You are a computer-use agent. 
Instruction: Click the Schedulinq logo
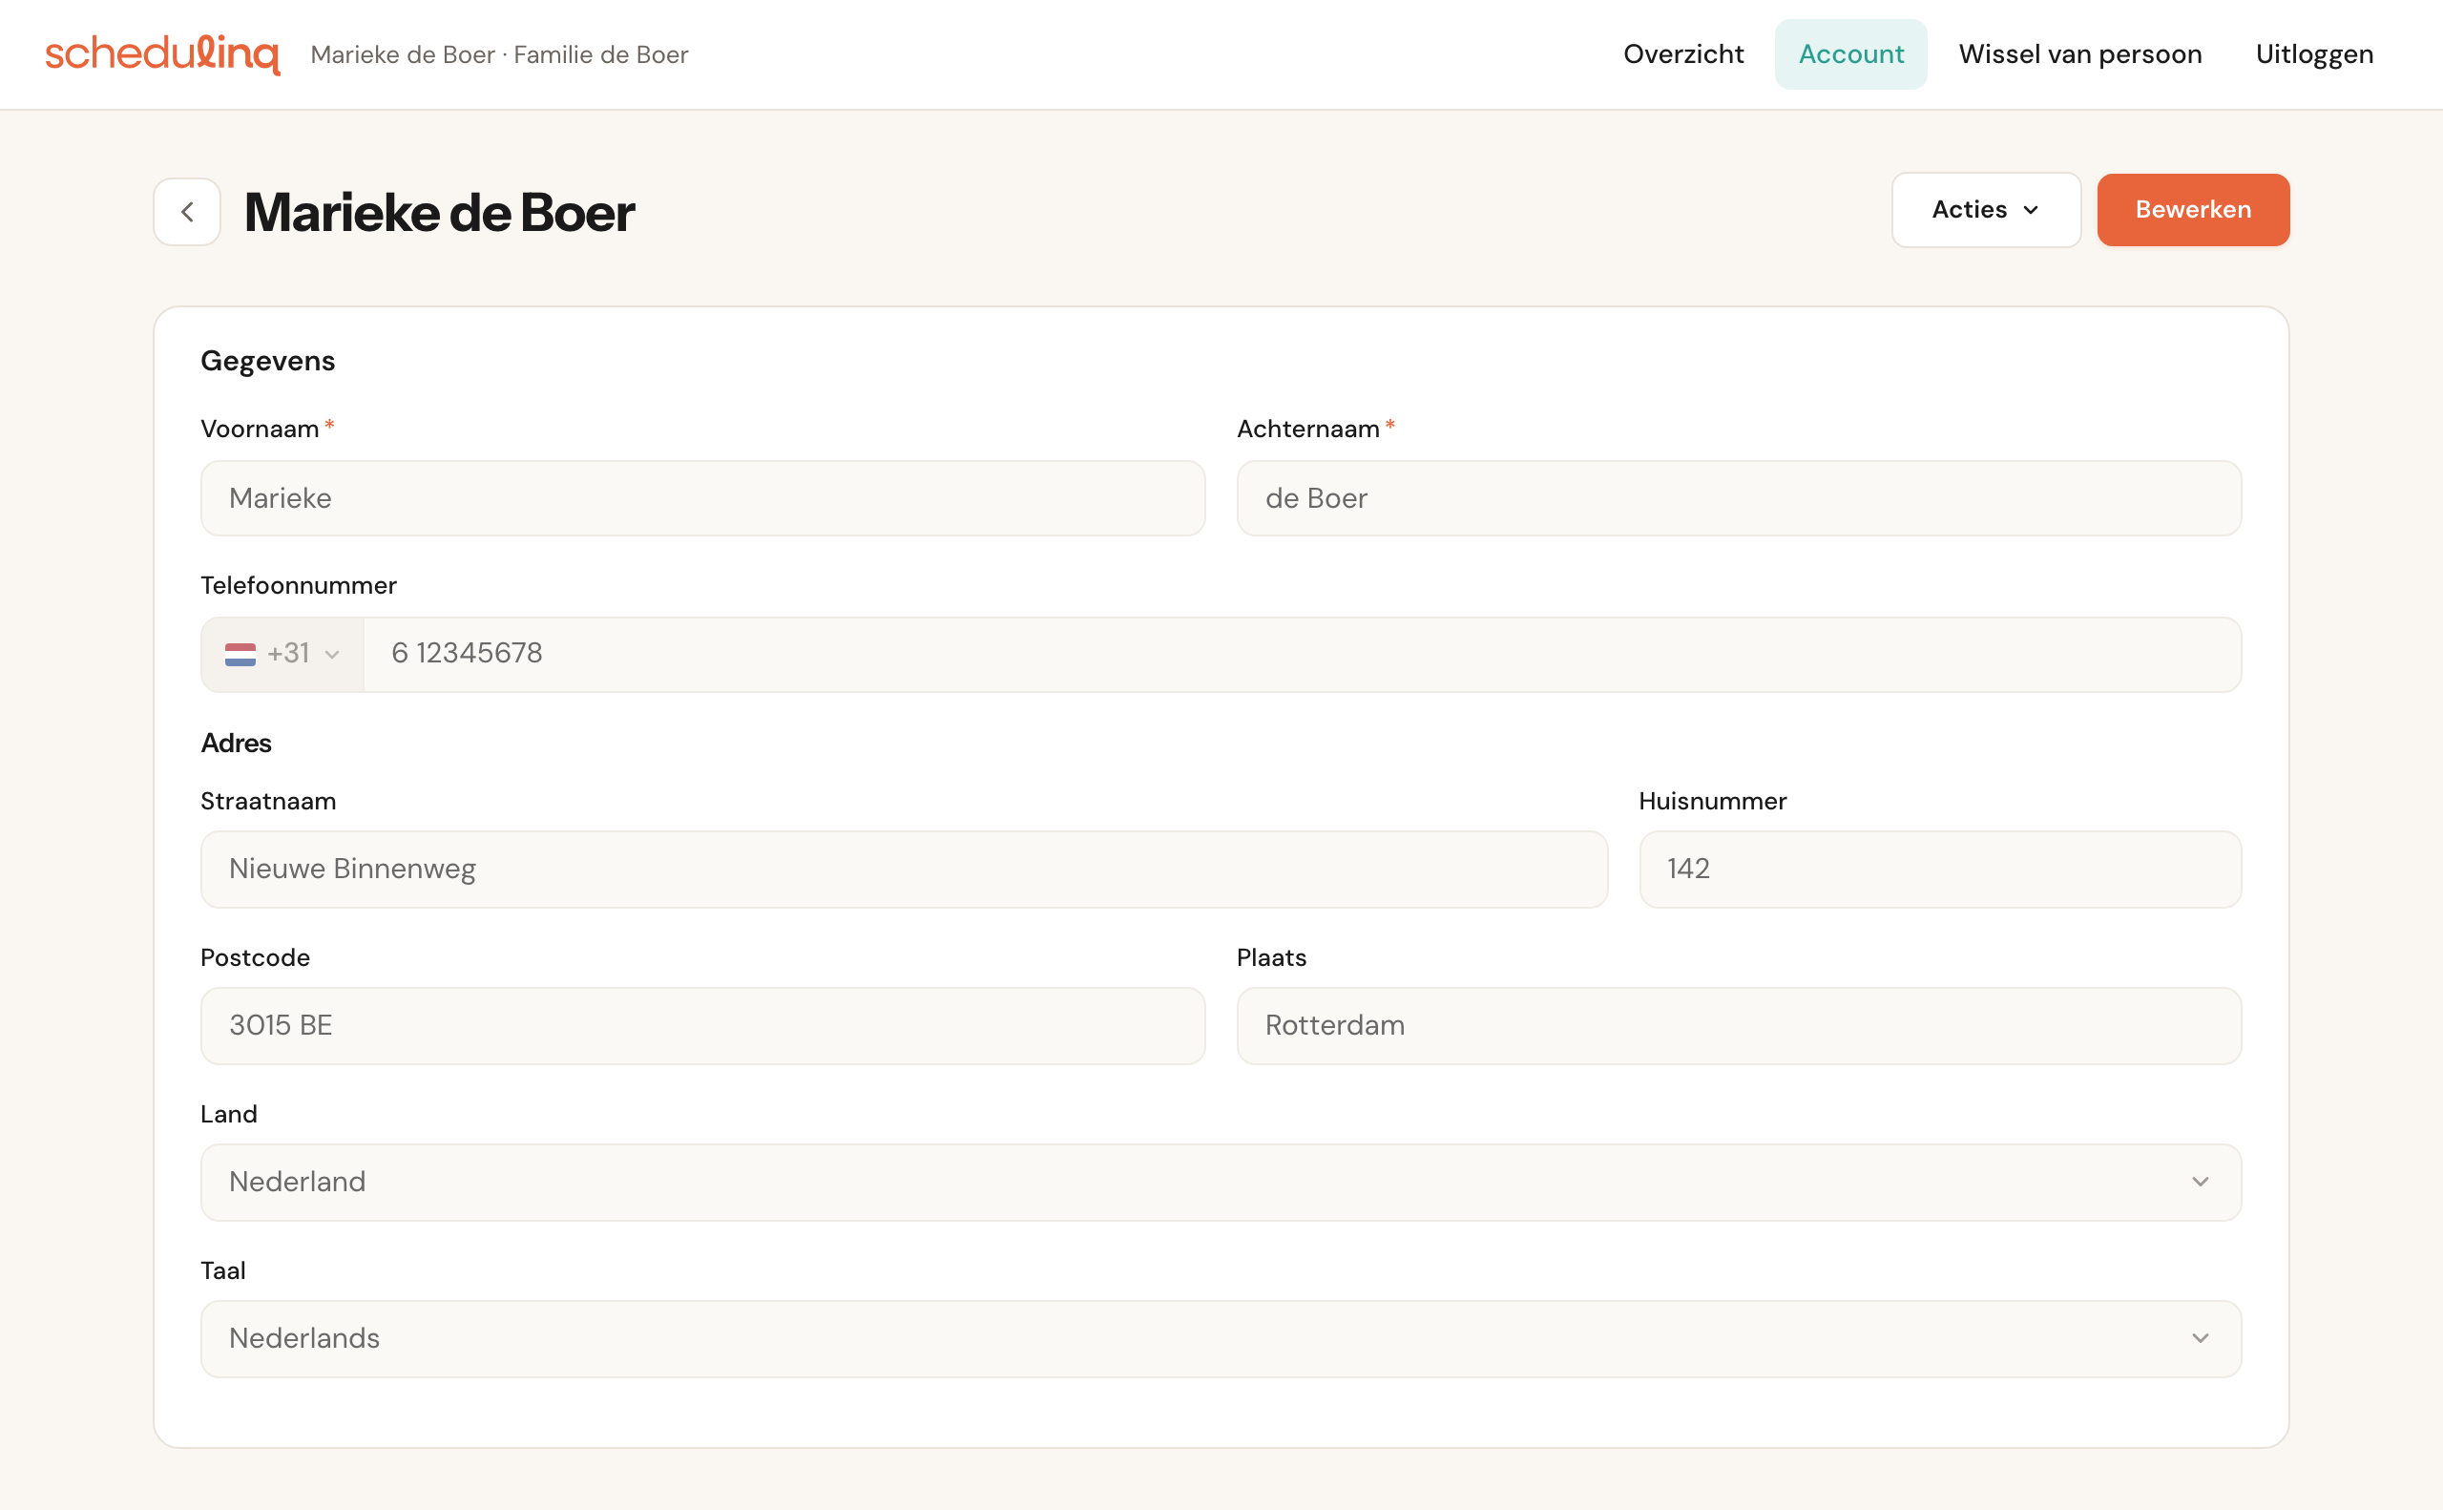[x=163, y=55]
